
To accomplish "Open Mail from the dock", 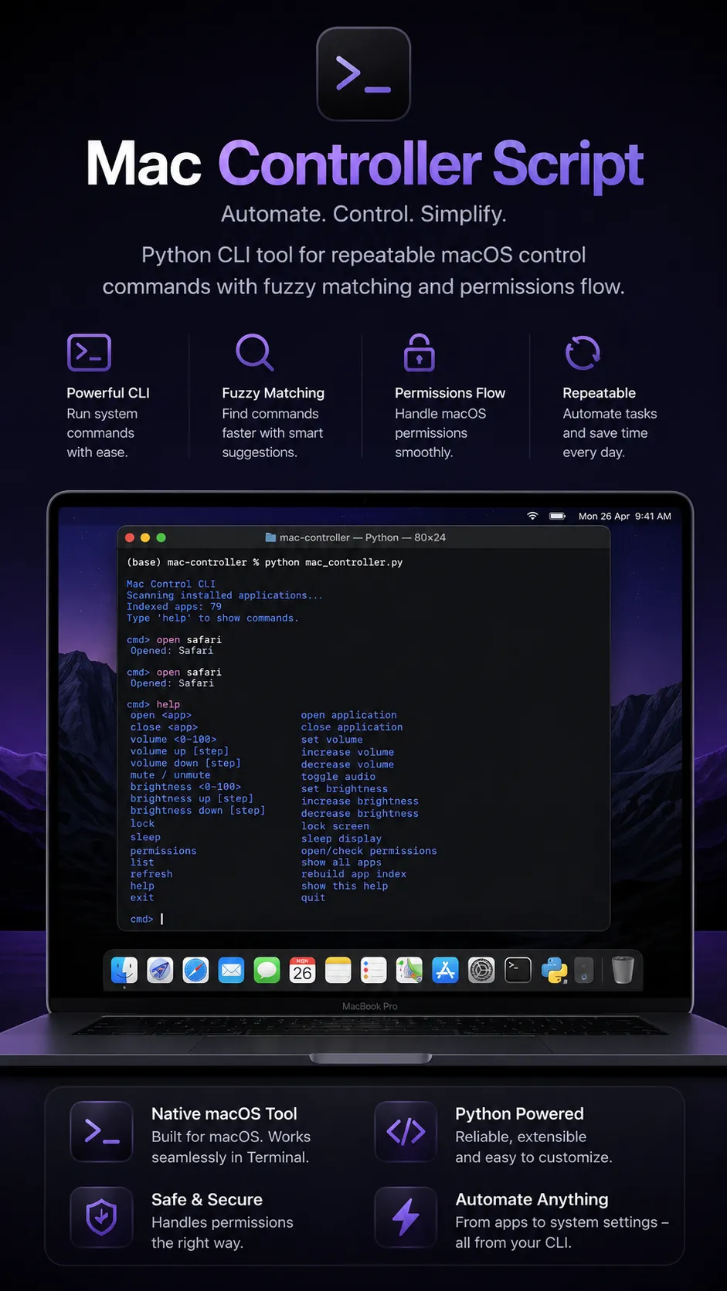I will [231, 971].
